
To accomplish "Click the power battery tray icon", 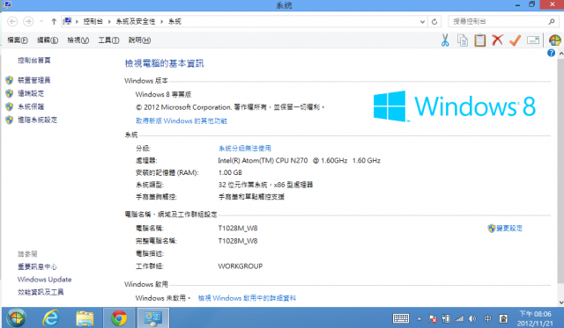I will (x=446, y=318).
